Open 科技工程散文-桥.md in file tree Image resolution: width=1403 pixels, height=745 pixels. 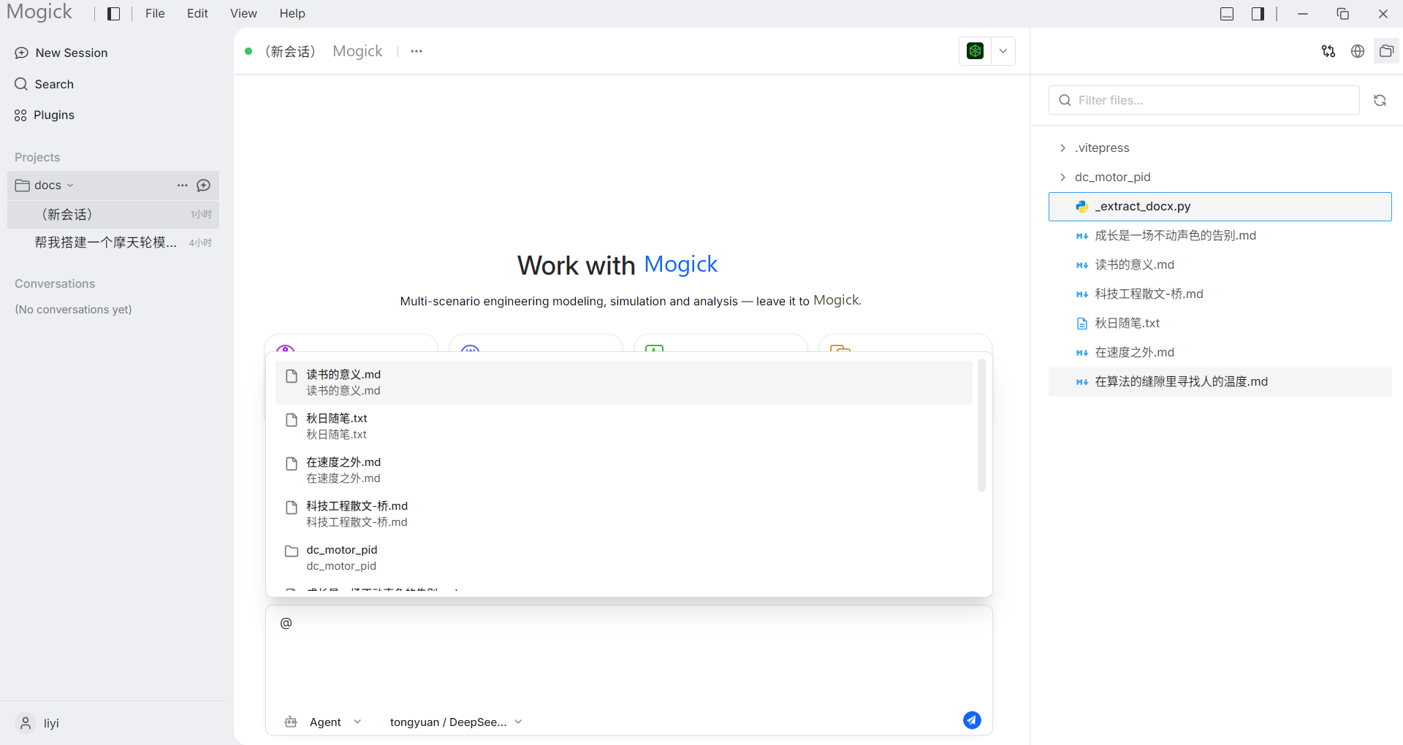[1220, 294]
